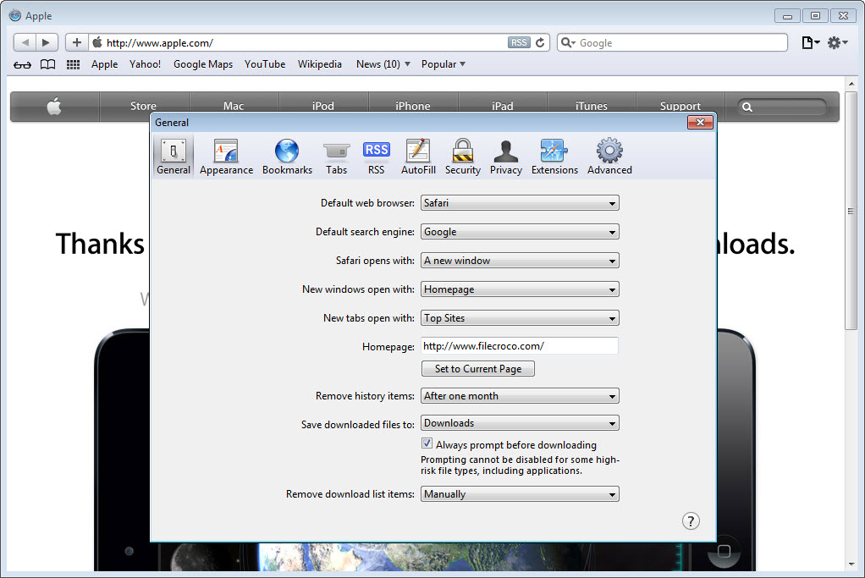Open the Advanced preferences pane
Image resolution: width=865 pixels, height=578 pixels.
point(609,156)
